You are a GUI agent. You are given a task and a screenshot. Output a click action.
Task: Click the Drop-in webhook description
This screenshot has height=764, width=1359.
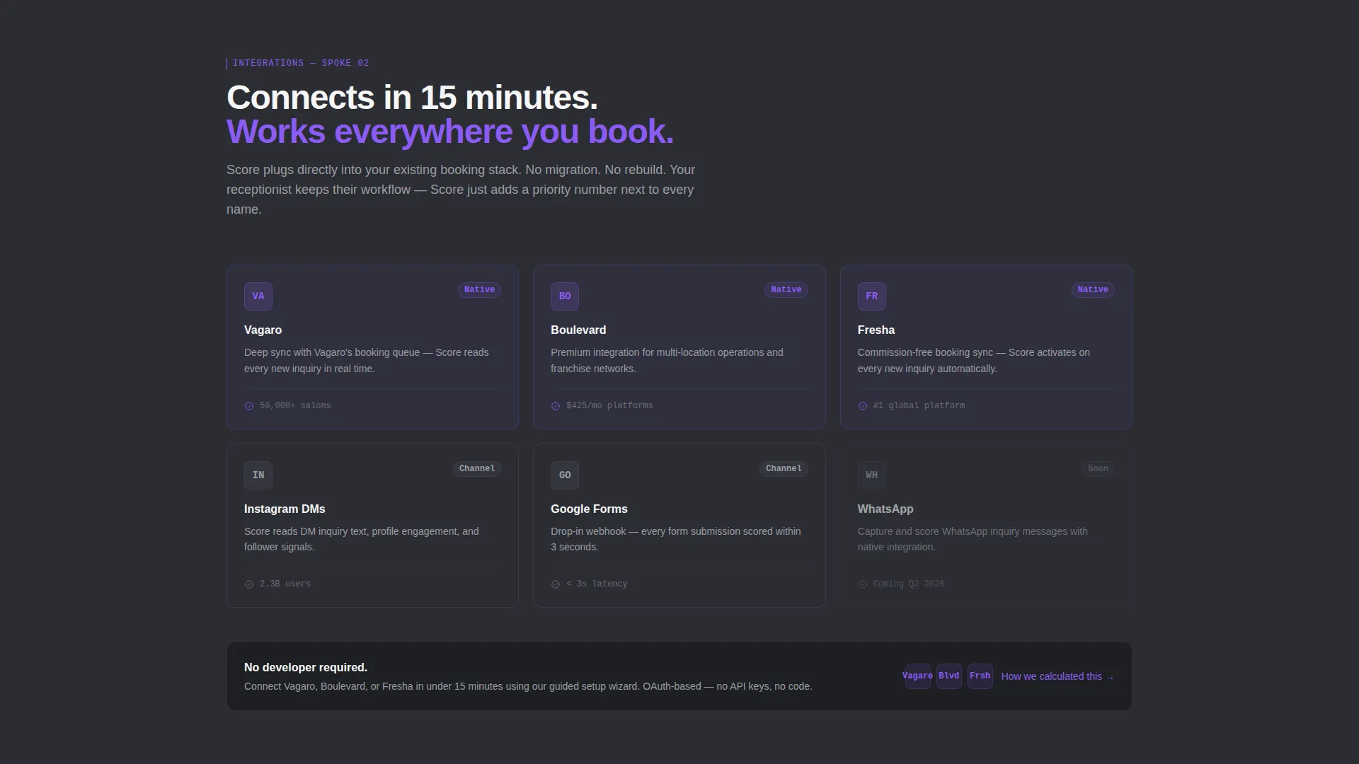676,539
